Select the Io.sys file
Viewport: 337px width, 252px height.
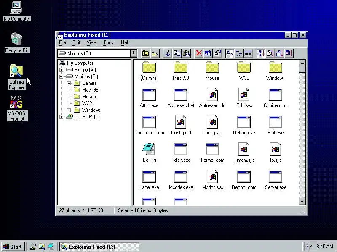tap(275, 153)
